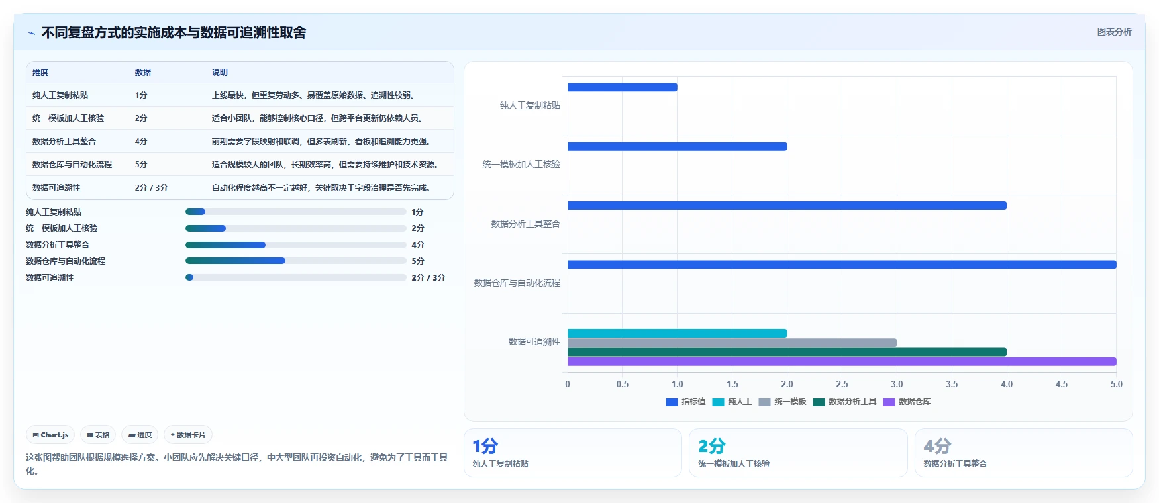Click the gray bar in the 数据可追溯性 group
This screenshot has width=1159, height=503.
732,343
